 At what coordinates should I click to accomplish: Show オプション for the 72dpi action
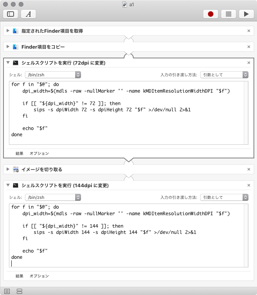(x=39, y=153)
